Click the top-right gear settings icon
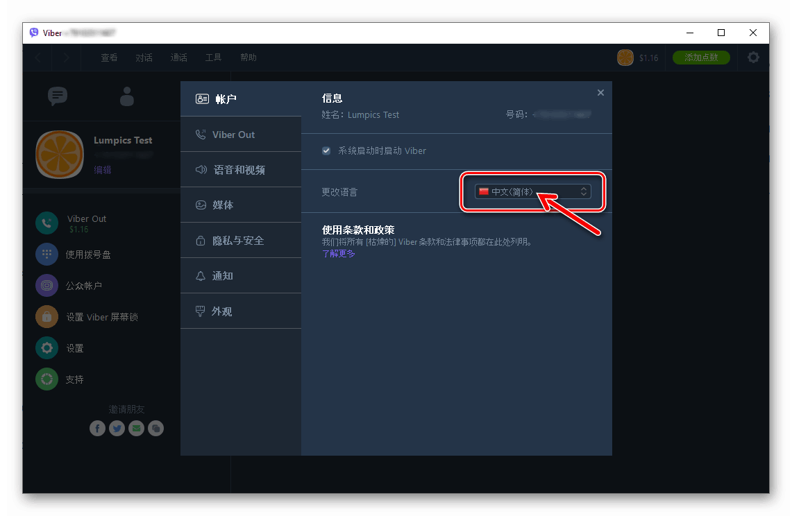This screenshot has width=792, height=516. [753, 58]
